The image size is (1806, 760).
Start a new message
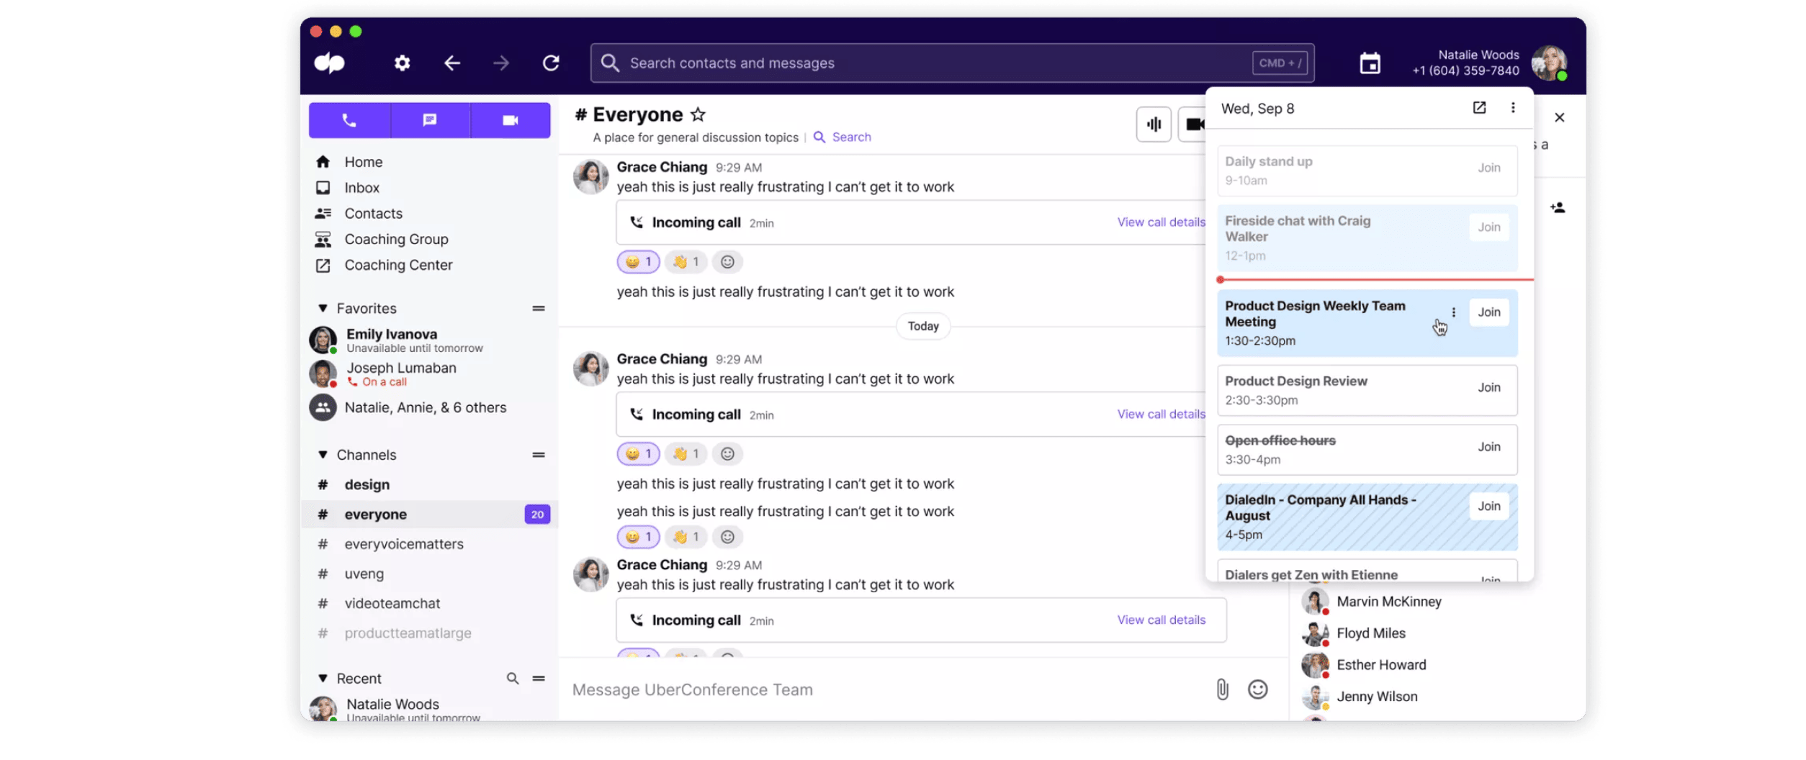pyautogui.click(x=430, y=120)
